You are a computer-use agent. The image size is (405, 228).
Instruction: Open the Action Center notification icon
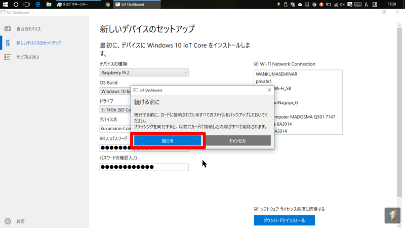pyautogui.click(x=350, y=4)
